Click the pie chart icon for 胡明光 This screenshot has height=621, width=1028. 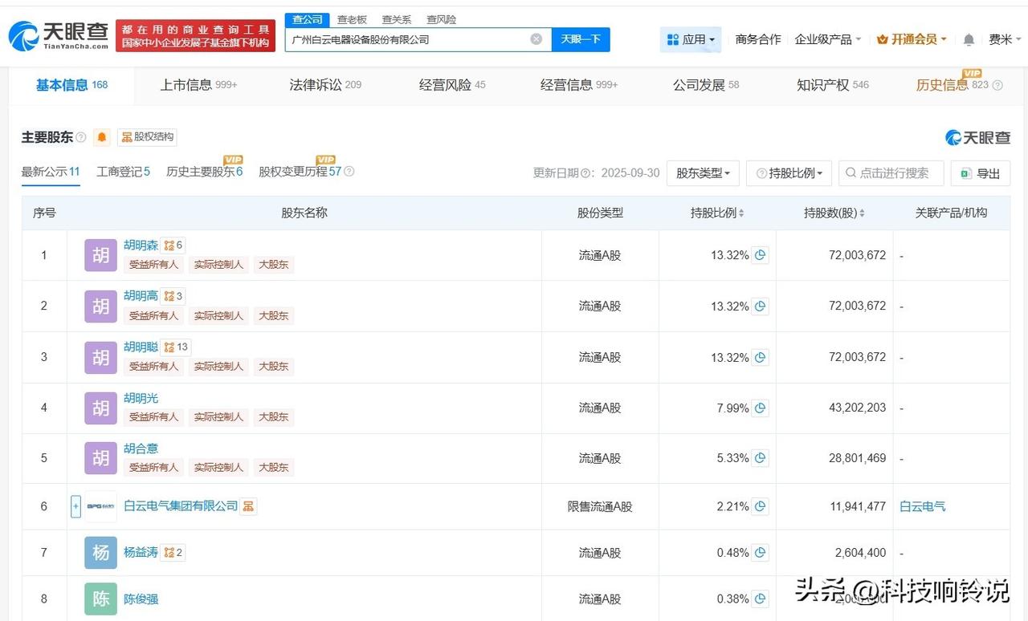pos(760,408)
